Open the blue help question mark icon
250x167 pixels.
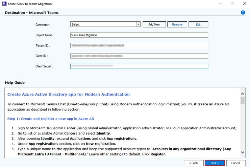point(243,12)
